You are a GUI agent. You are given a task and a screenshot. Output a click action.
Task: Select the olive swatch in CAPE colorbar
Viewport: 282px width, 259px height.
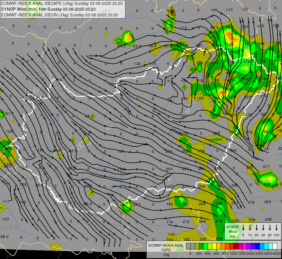pyautogui.click(x=197, y=246)
